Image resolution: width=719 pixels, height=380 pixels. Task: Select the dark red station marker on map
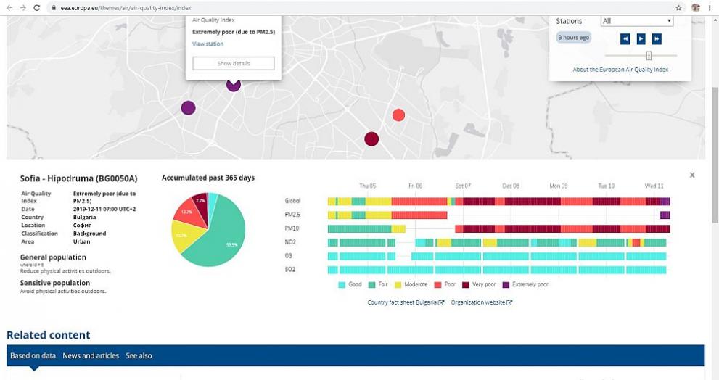click(x=371, y=139)
